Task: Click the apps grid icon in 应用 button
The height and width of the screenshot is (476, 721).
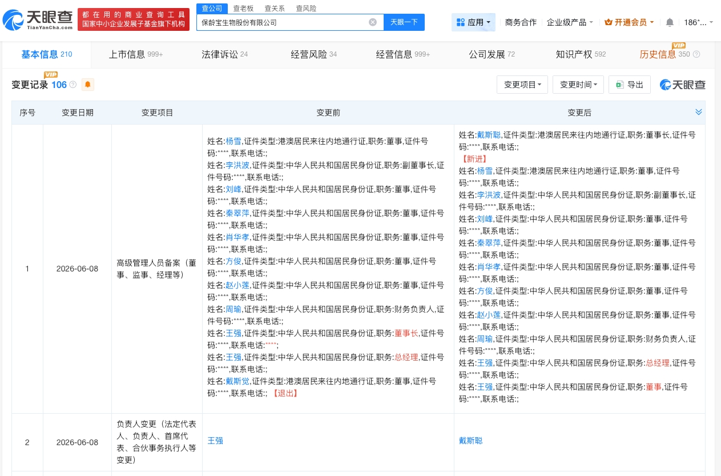Action: coord(461,22)
